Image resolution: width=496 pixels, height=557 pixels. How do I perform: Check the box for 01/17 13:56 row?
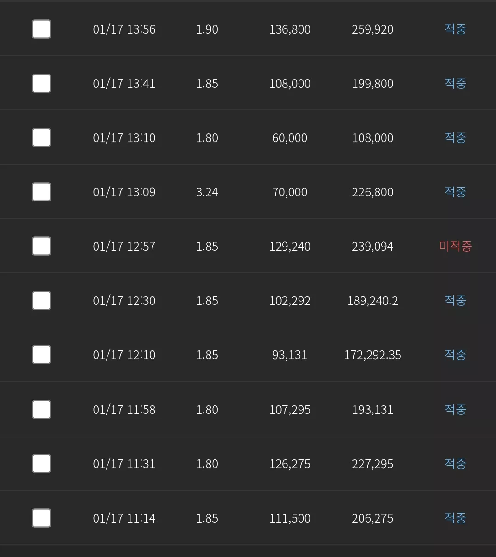(x=41, y=29)
